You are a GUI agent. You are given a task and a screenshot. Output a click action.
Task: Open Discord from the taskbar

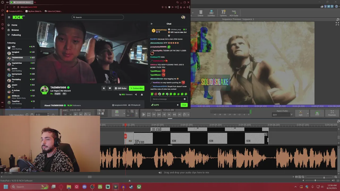(x=84, y=187)
